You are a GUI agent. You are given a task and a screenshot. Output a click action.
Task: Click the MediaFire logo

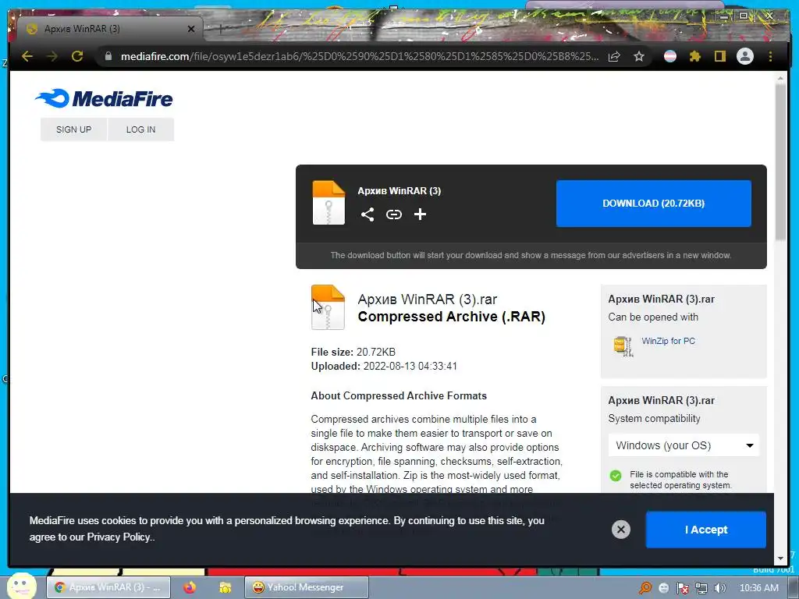[104, 98]
